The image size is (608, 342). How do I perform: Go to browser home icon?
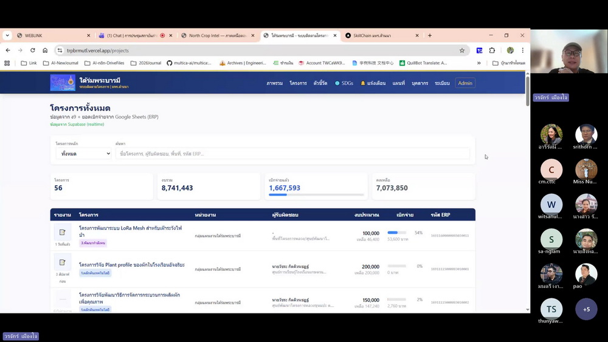click(45, 50)
